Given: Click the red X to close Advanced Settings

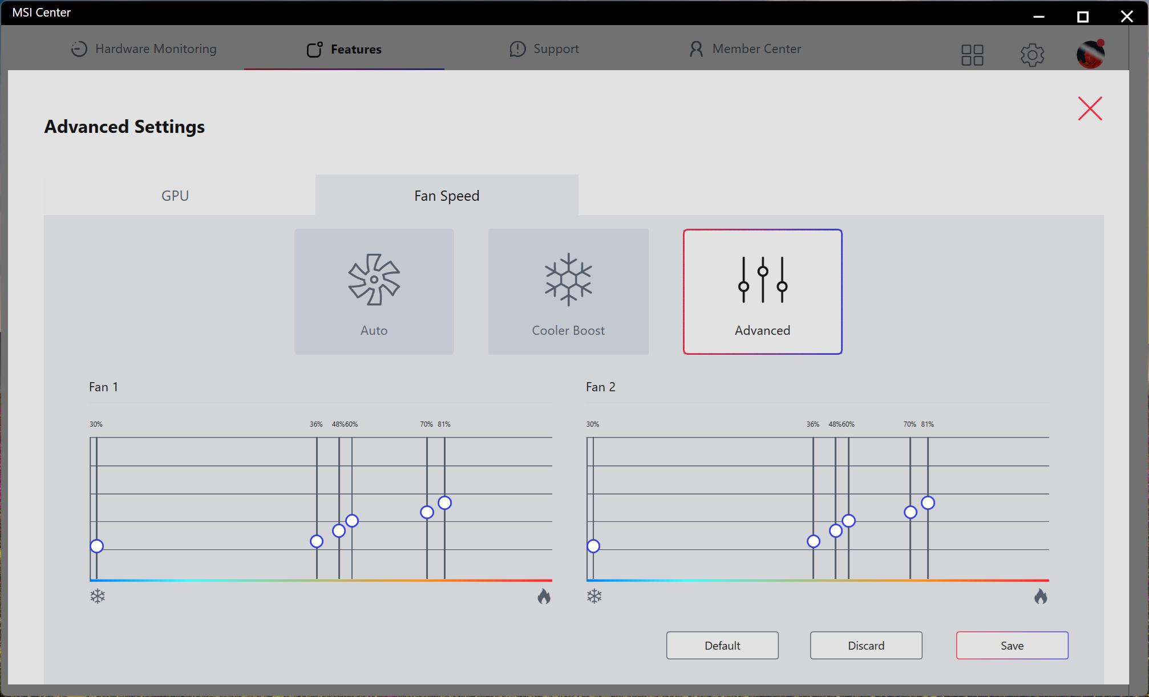Looking at the screenshot, I should point(1090,108).
